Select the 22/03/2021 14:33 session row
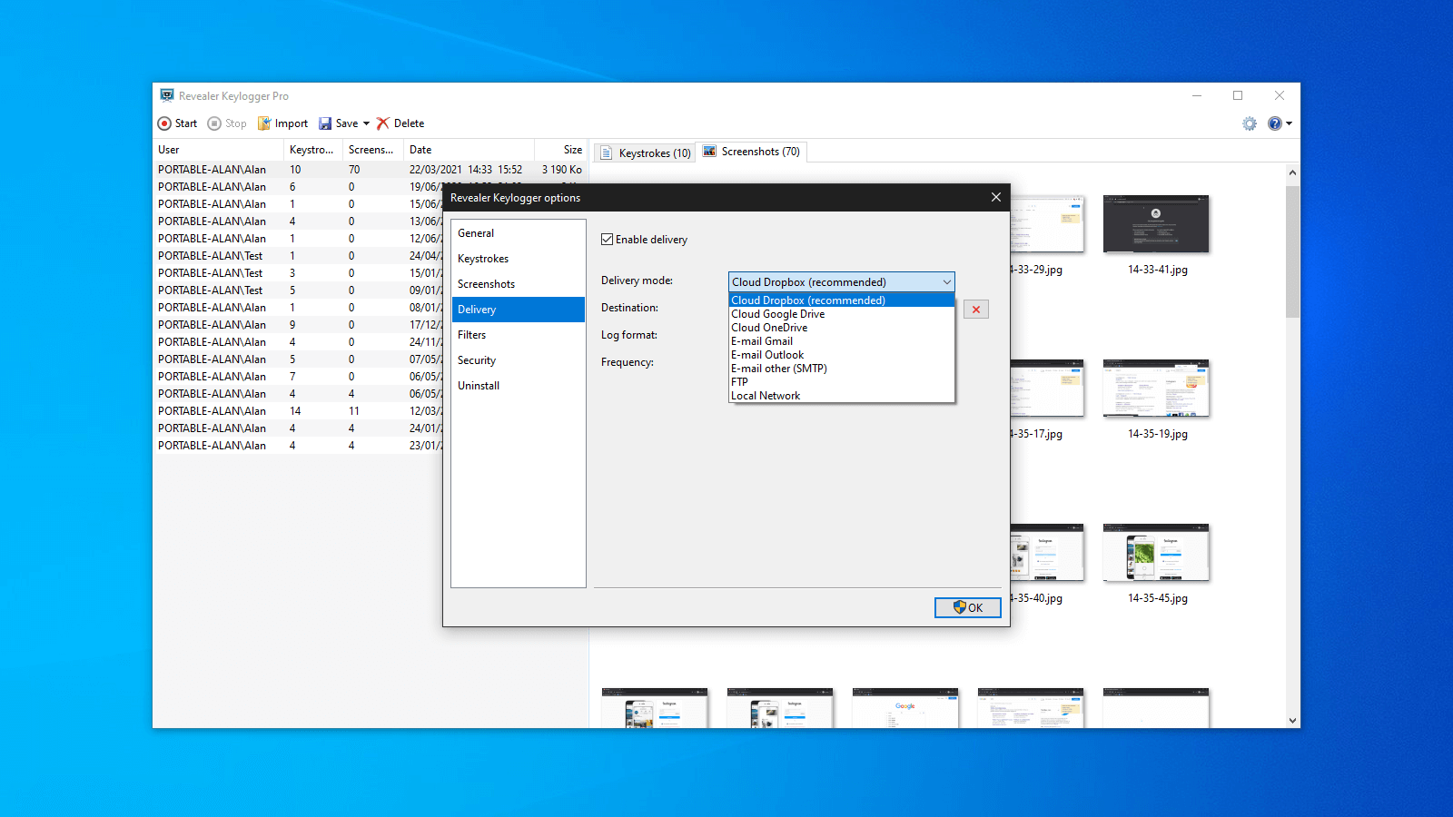This screenshot has height=817, width=1453. pyautogui.click(x=371, y=170)
